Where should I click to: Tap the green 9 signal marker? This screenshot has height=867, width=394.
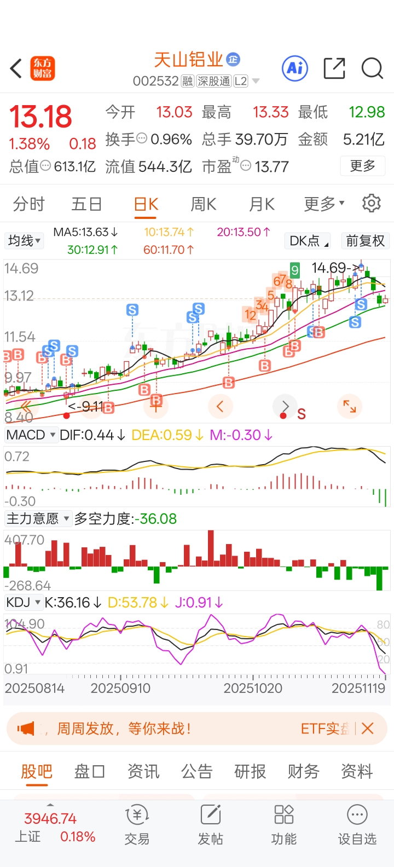[295, 270]
